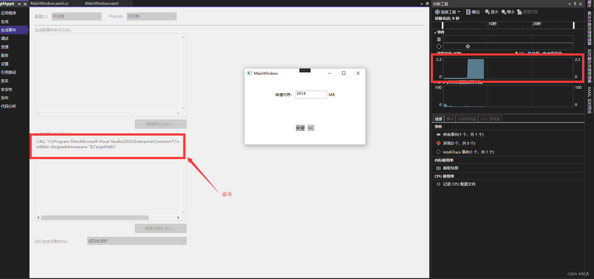Select 引用路径 page in sidebar
594x279 pixels.
[x=8, y=72]
